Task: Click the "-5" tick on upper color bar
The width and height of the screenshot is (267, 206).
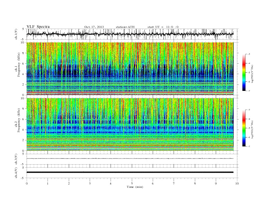Action: tap(248, 73)
